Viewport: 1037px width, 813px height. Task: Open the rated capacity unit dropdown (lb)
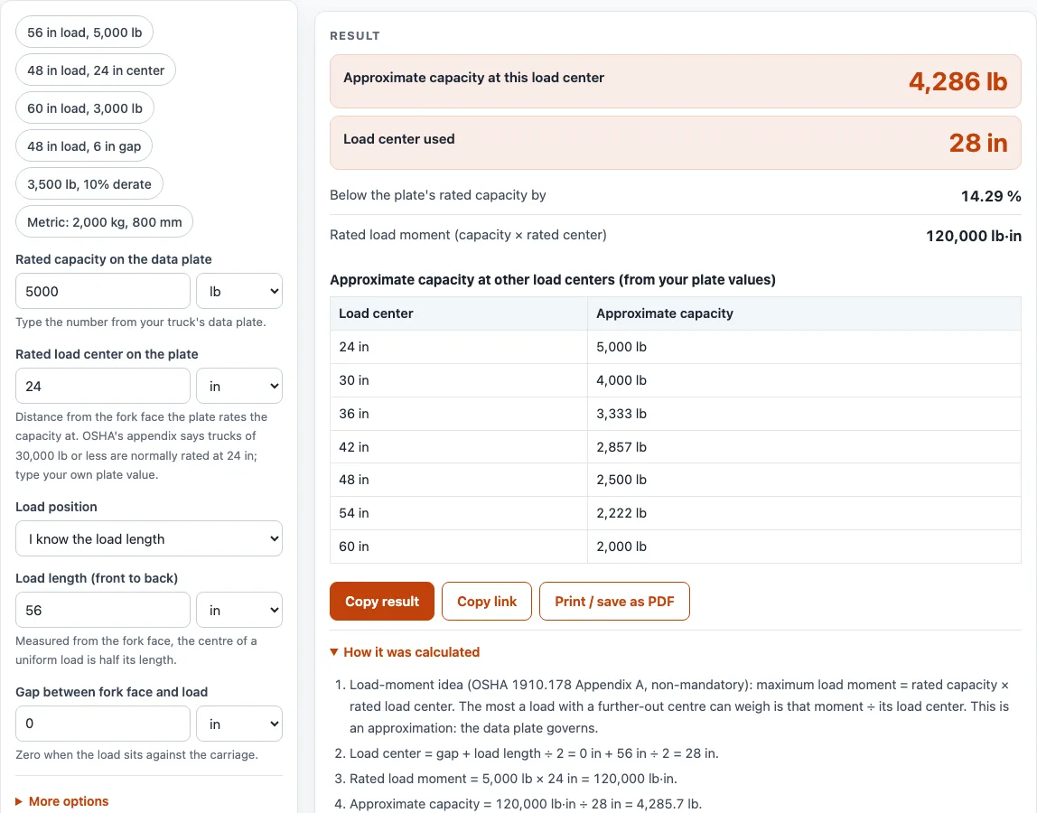click(x=239, y=291)
